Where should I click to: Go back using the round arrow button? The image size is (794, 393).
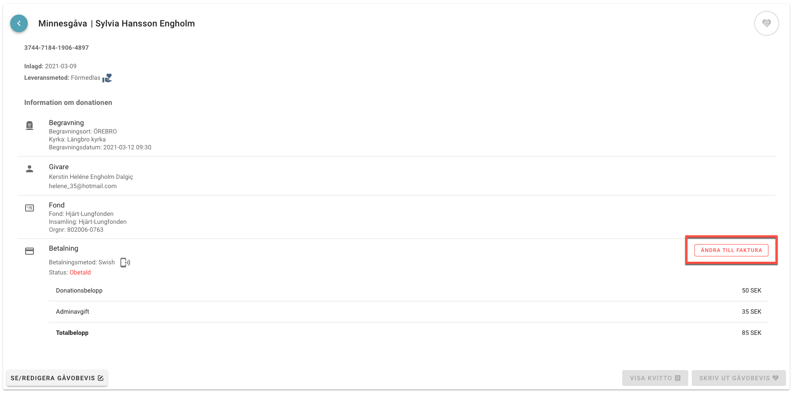[x=19, y=23]
